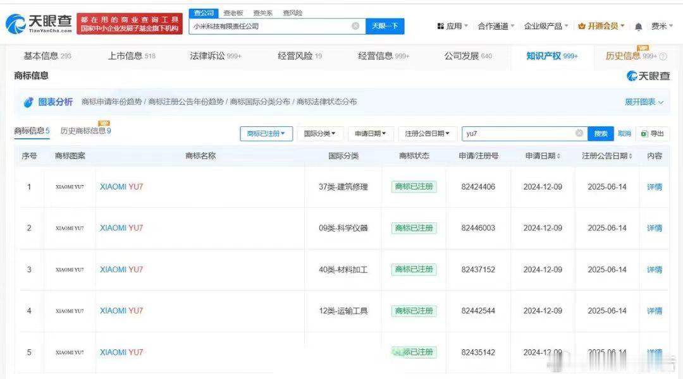Image resolution: width=683 pixels, height=379 pixels.
Task: Open XIAOMI YU7 name in 37类 row
Action: pos(121,187)
